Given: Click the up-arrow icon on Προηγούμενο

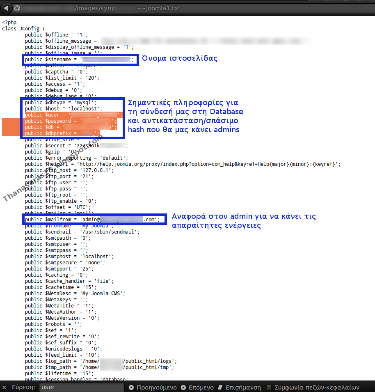Looking at the screenshot, I should click(x=132, y=387).
